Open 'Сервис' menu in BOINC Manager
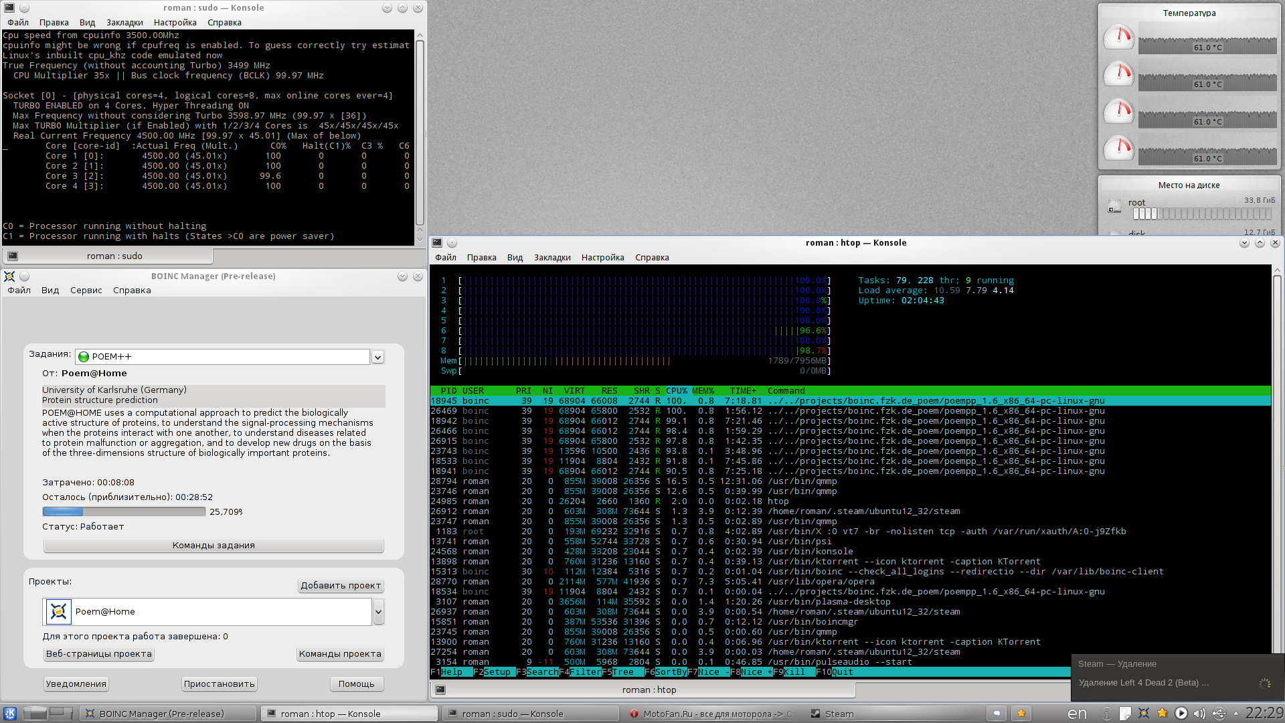This screenshot has width=1285, height=723. pos(86,291)
